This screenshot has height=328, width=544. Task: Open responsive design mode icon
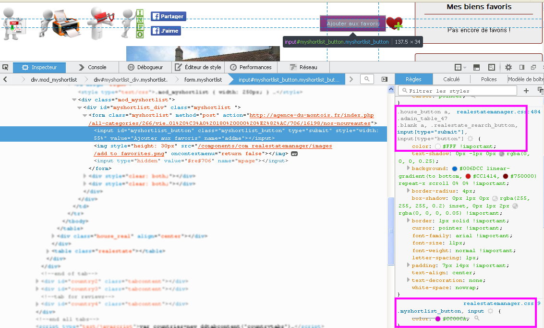click(x=492, y=67)
